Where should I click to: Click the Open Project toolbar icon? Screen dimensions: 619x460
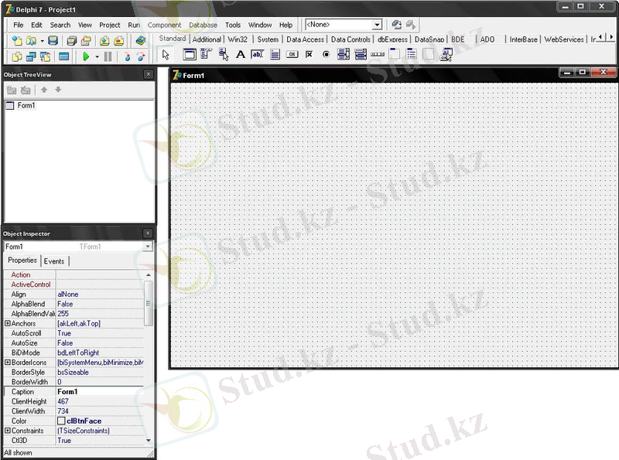(86, 40)
